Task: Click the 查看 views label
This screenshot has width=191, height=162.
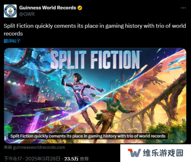Action: pyautogui.click(x=84, y=159)
